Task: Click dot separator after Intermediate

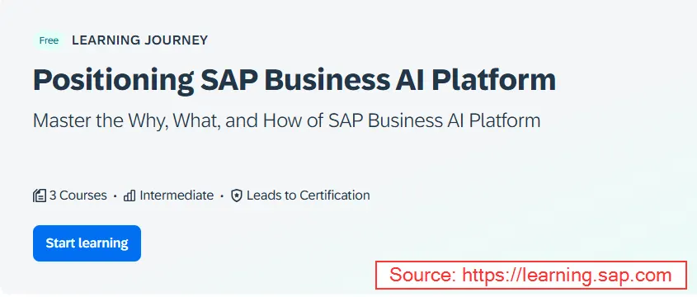Action: click(x=222, y=196)
